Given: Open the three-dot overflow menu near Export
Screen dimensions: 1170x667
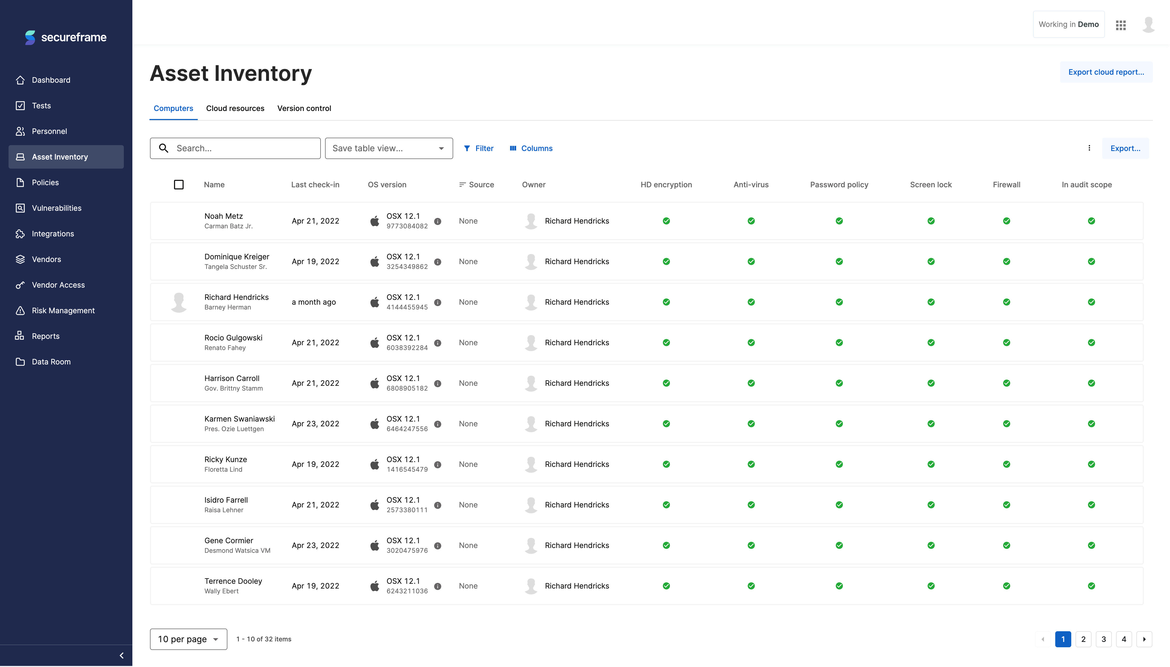Looking at the screenshot, I should pyautogui.click(x=1089, y=148).
